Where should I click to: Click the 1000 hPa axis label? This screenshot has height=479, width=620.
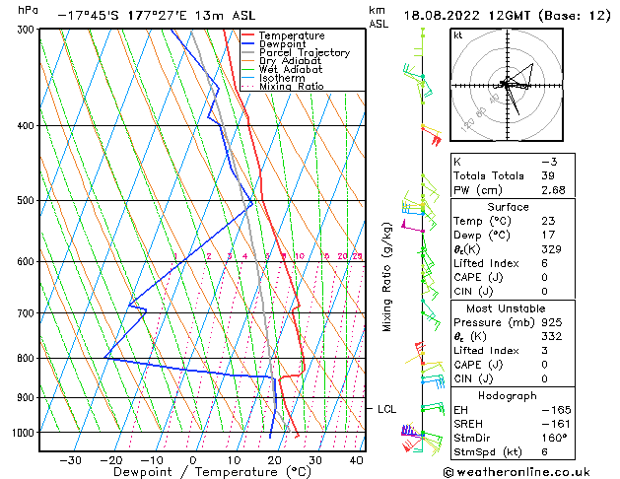click(x=26, y=433)
